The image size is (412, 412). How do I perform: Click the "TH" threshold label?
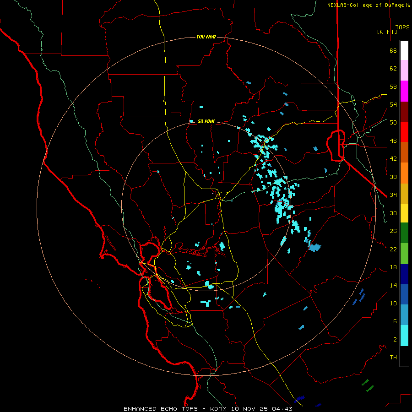point(393,358)
